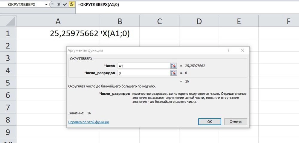Click the question mark help icon in dialog
The height and width of the screenshot is (143, 299).
[x=228, y=51]
